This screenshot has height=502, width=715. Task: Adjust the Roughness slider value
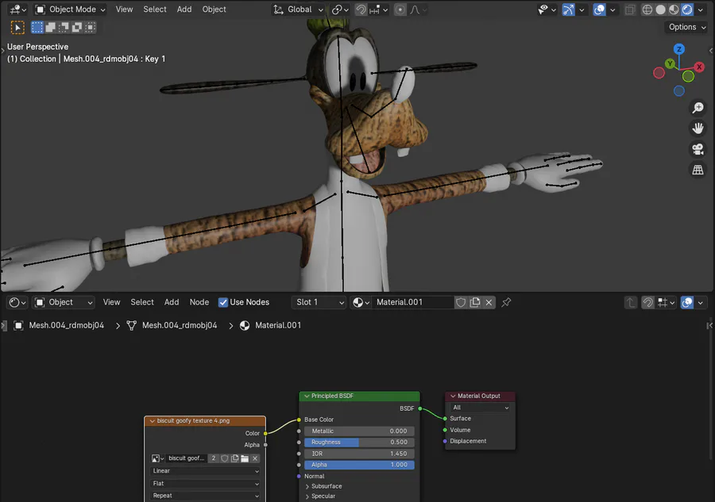[x=359, y=442]
